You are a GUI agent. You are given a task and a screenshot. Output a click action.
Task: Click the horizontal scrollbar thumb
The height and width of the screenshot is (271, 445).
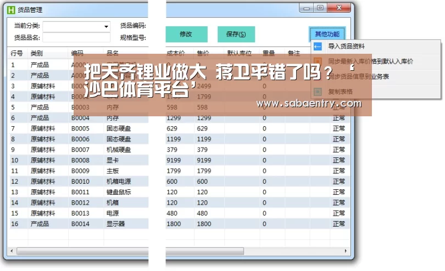pyautogui.click(x=130, y=251)
